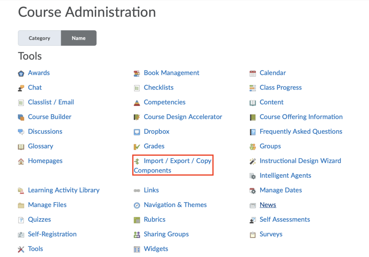Click the Widgets icon
369x257 pixels.
pos(137,249)
